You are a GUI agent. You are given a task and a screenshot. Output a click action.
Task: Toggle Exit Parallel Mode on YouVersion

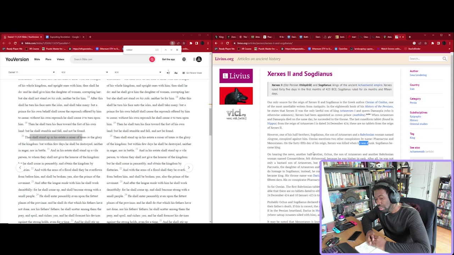192,73
